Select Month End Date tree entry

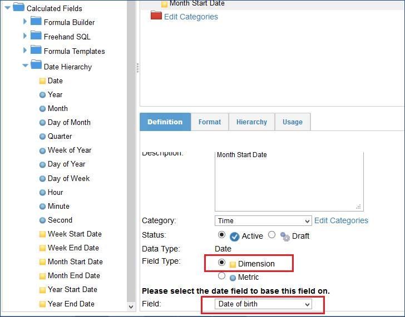[x=73, y=276]
